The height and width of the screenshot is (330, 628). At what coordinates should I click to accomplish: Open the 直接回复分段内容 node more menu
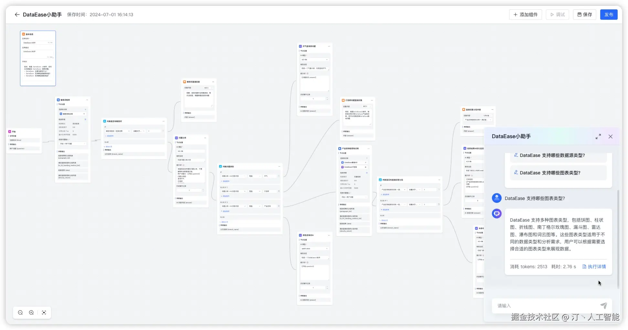(x=492, y=110)
